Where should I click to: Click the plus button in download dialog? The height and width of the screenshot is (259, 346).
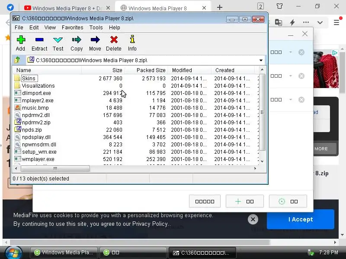click(245, 201)
